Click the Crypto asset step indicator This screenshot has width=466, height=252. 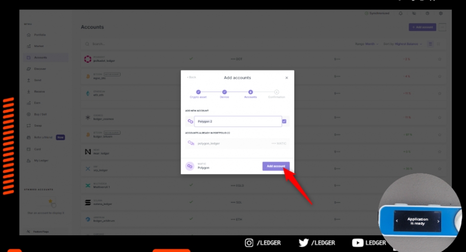198,94
